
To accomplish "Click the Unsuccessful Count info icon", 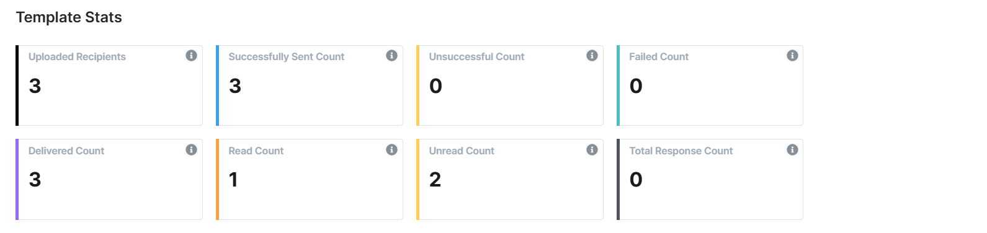I will tap(592, 56).
